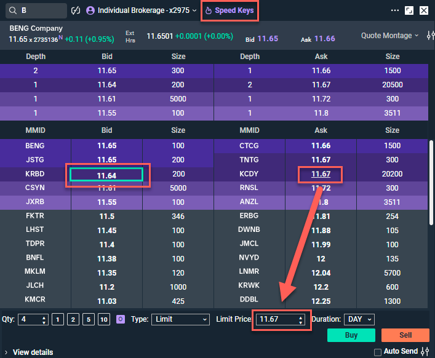This screenshot has width=435, height=358.
Task: Open the Duration DAY dropdown
Action: coord(359,319)
